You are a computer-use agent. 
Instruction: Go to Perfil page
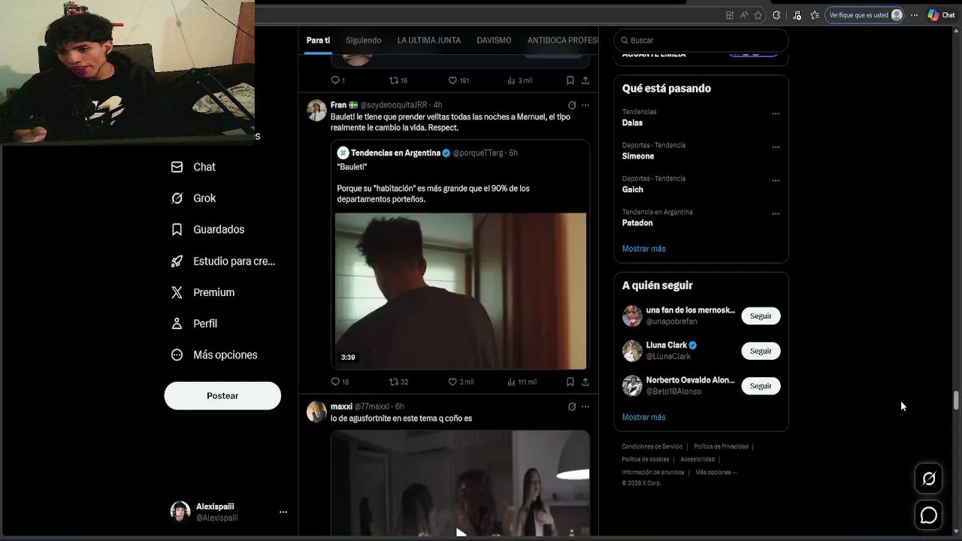(x=194, y=323)
